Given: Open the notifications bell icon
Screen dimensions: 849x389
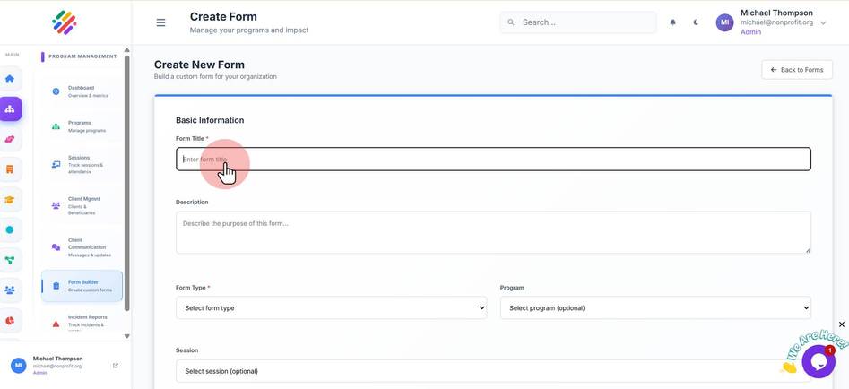Looking at the screenshot, I should 673,22.
